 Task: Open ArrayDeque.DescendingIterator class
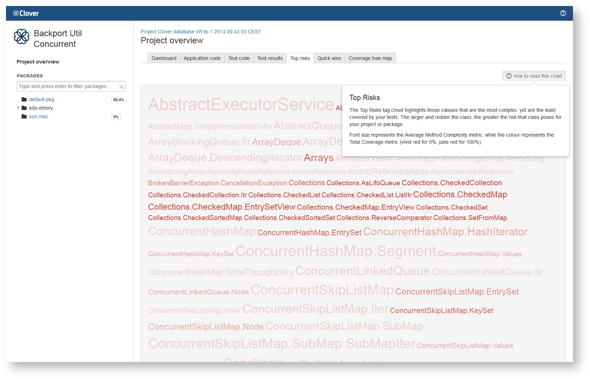click(x=225, y=158)
